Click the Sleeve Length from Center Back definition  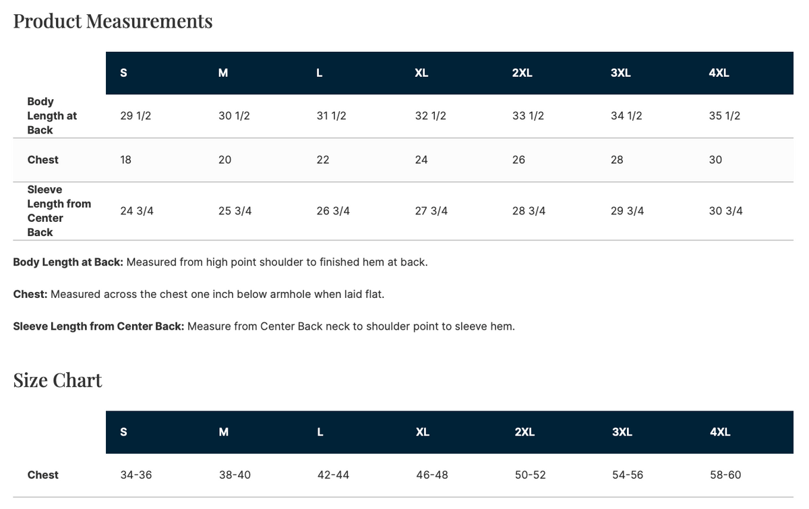264,326
